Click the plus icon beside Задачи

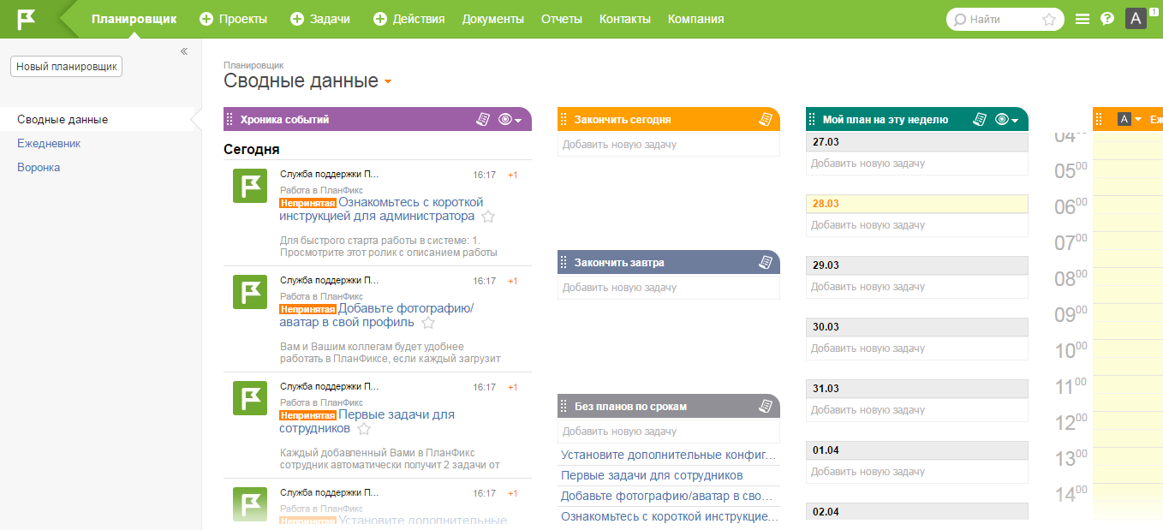click(297, 19)
